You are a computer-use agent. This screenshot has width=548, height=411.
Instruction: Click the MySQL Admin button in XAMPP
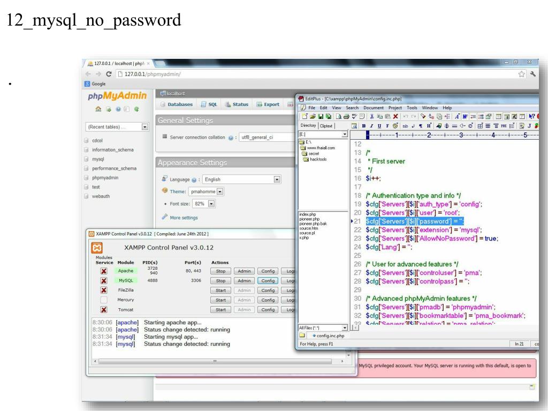(x=244, y=280)
